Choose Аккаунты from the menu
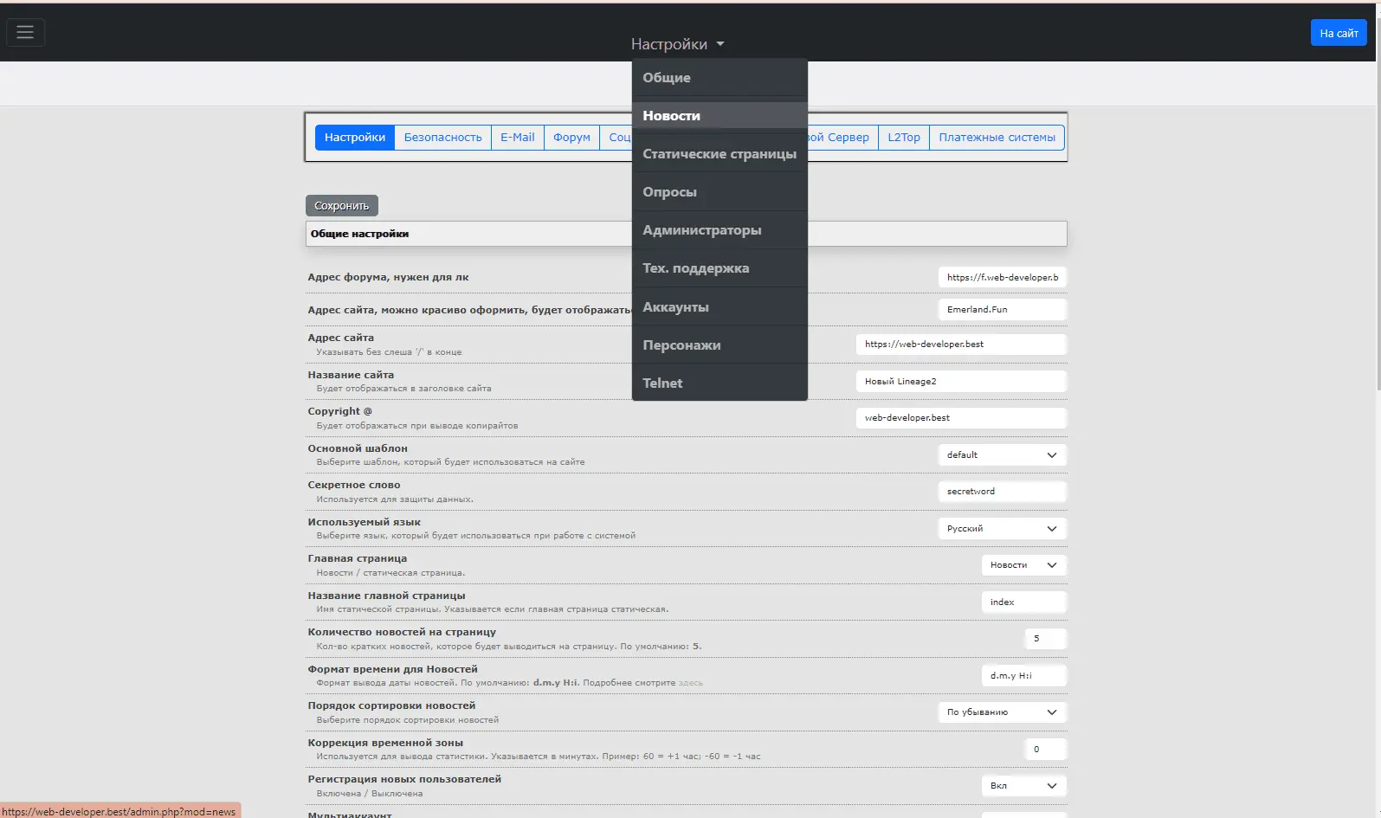The height and width of the screenshot is (818, 1381). [720, 307]
